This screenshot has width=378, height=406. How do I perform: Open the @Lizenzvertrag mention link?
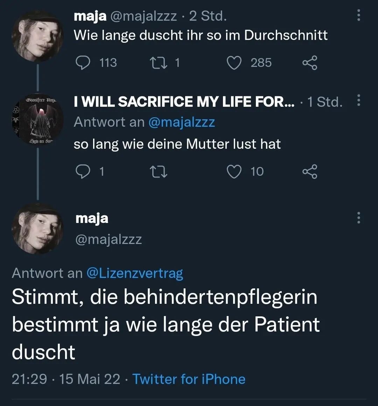[x=134, y=273]
